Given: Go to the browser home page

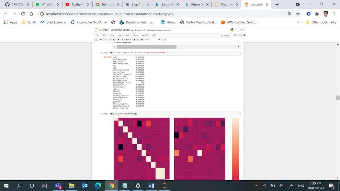Looking at the screenshot, I should click(31, 14).
